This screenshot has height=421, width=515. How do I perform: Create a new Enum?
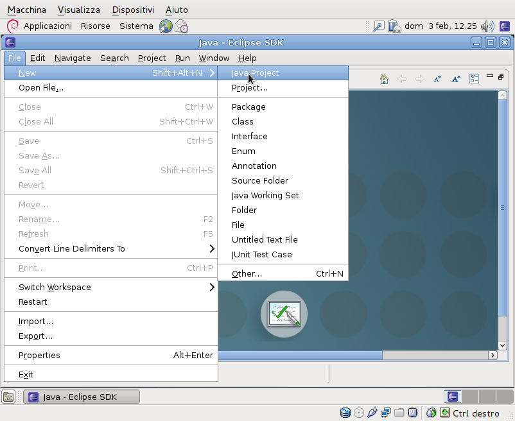coord(283,151)
